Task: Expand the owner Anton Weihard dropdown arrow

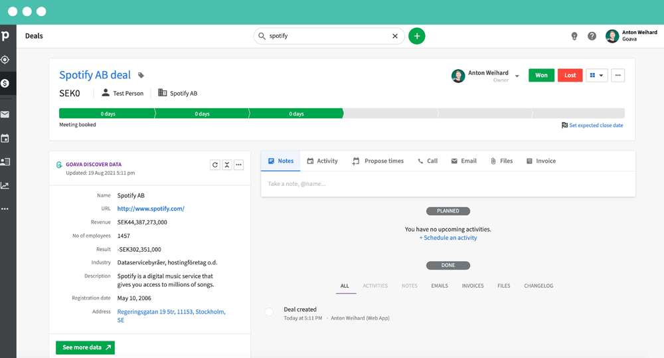Action: point(517,76)
